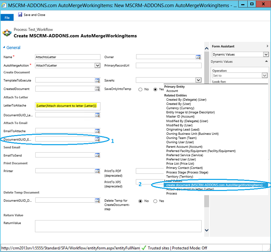Screen dimensions: 271x252
Task: Click Save and Close button
Action: pyautogui.click(x=32, y=15)
